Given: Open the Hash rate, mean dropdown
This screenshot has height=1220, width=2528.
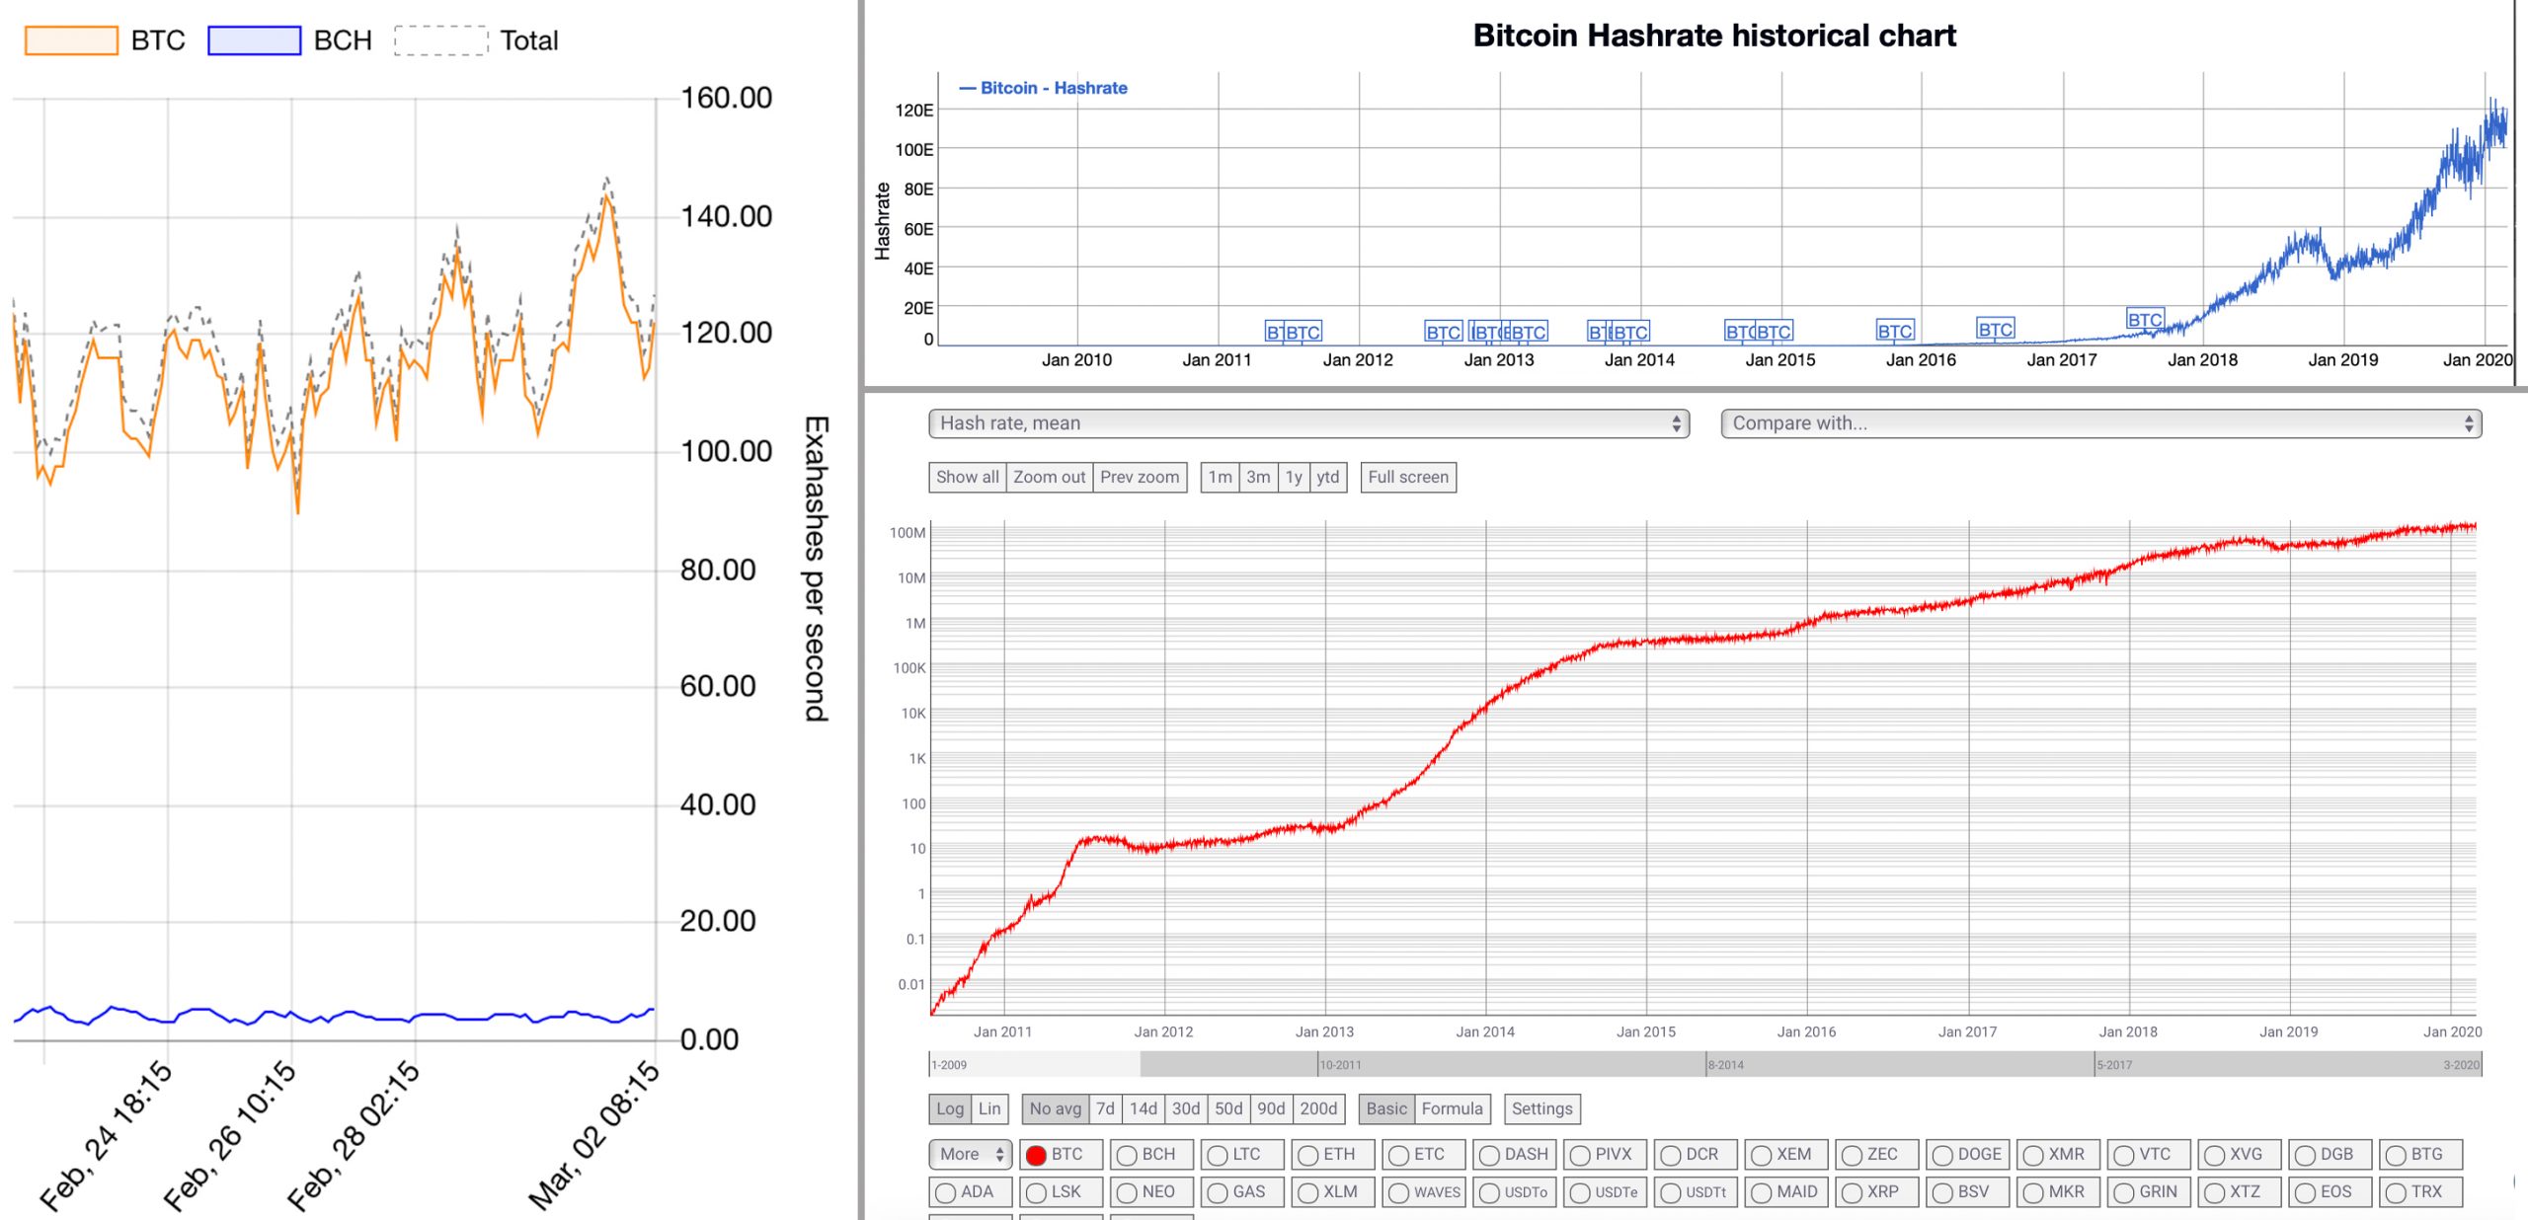Looking at the screenshot, I should point(1308,423).
